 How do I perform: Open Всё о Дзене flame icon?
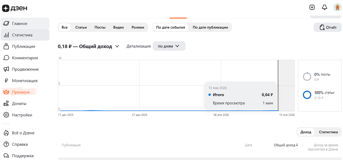click(x=6, y=133)
